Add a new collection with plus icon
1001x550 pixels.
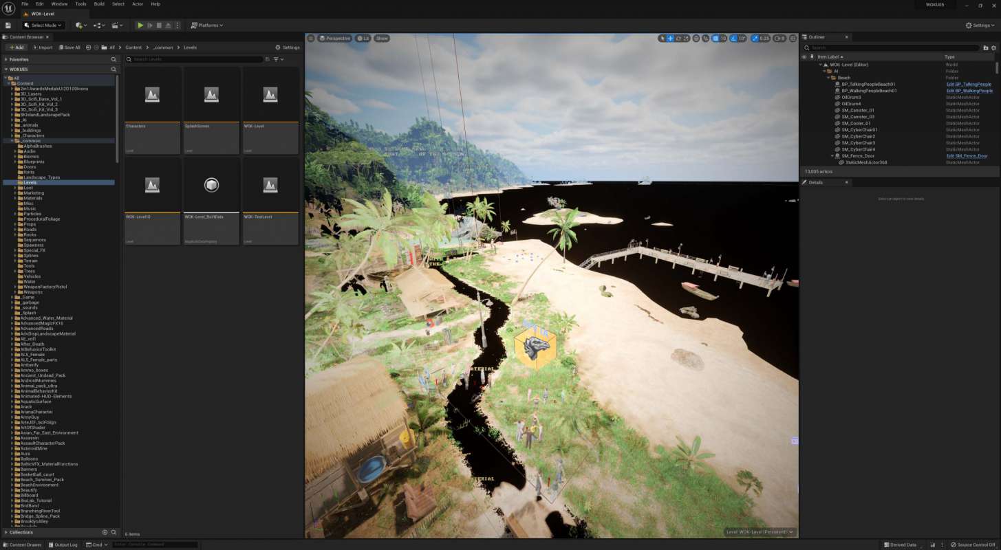tap(105, 532)
